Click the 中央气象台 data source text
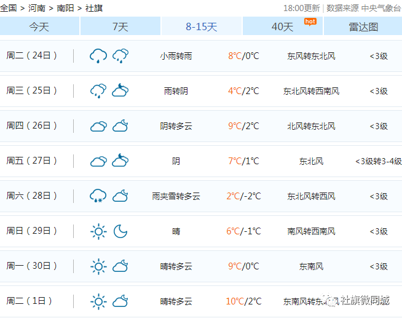 coord(380,8)
